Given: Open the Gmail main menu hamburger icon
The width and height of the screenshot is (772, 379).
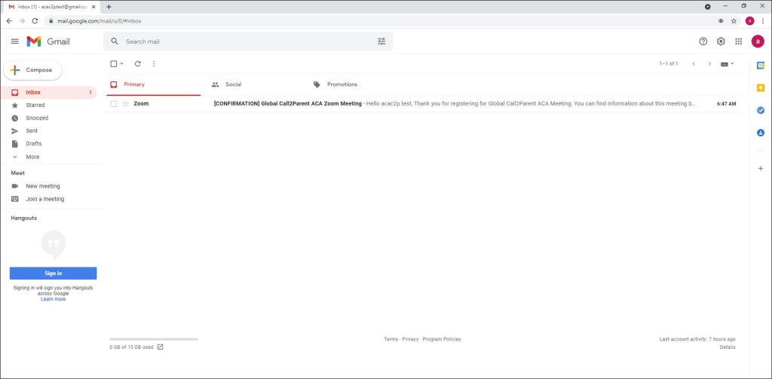Looking at the screenshot, I should click(14, 41).
